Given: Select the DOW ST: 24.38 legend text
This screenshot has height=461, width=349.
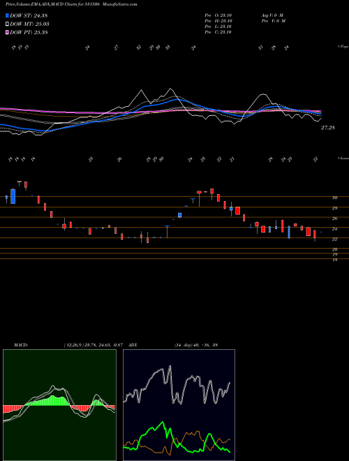Looking at the screenshot, I should 29,15.
